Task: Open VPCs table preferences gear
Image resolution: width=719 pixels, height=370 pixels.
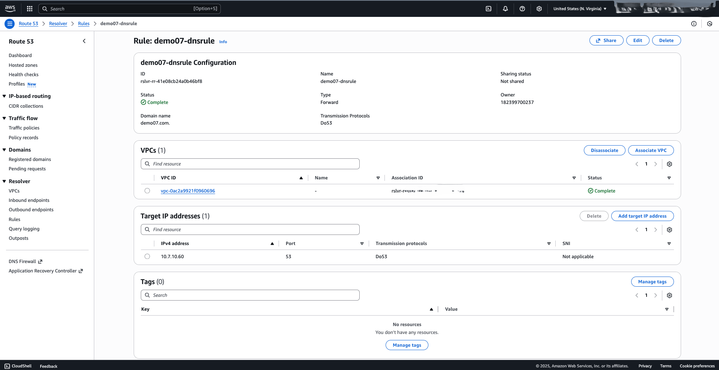Action: [x=669, y=164]
